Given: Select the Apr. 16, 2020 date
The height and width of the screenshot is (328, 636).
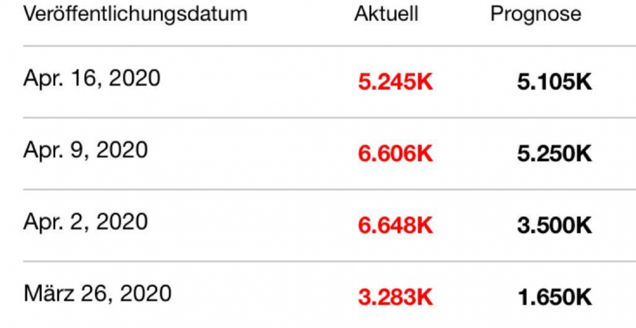Looking at the screenshot, I should [x=92, y=79].
